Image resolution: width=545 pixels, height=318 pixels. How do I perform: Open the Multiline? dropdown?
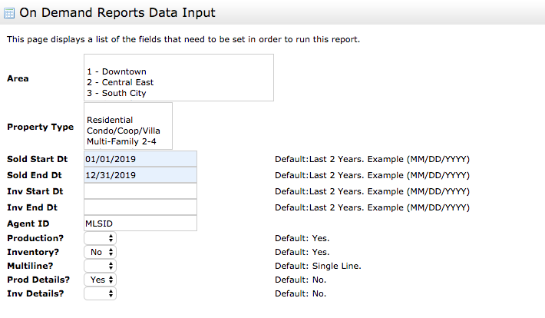tap(100, 266)
